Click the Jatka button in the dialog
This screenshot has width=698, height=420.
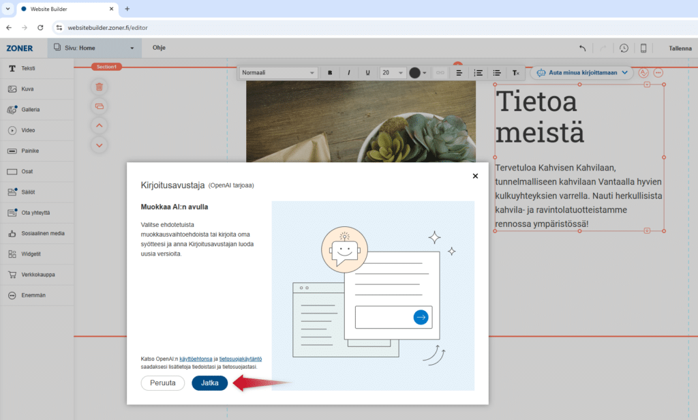click(209, 383)
